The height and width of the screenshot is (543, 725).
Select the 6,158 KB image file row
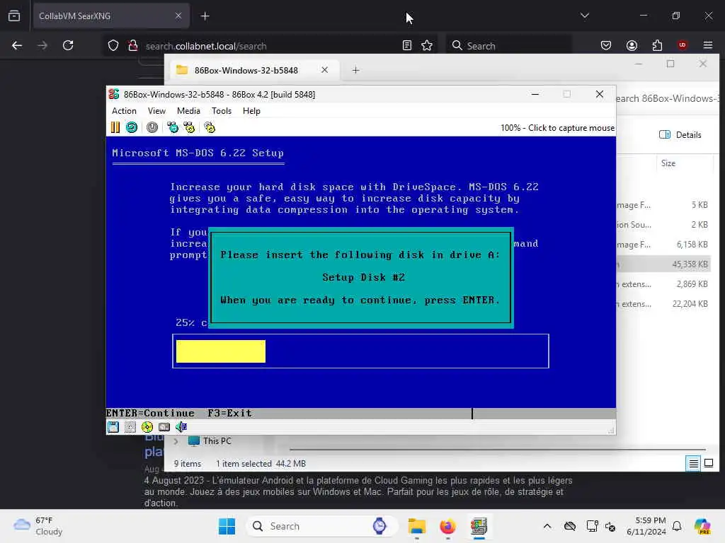[x=663, y=245]
